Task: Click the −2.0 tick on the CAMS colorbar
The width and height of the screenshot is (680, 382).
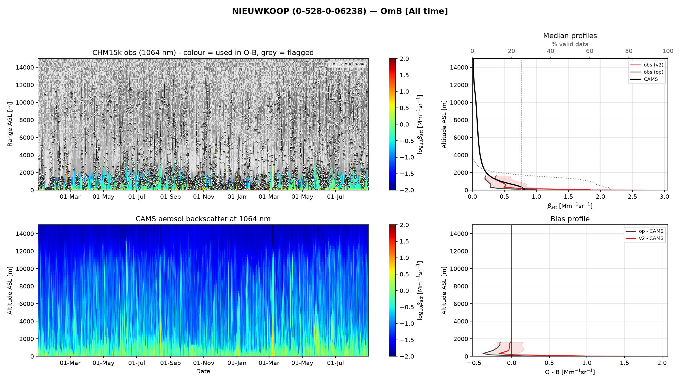Action: (x=407, y=356)
